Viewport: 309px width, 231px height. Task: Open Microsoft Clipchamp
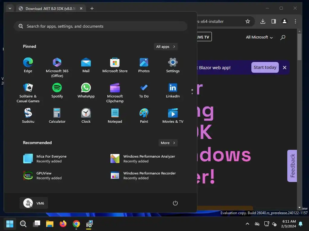click(x=115, y=93)
